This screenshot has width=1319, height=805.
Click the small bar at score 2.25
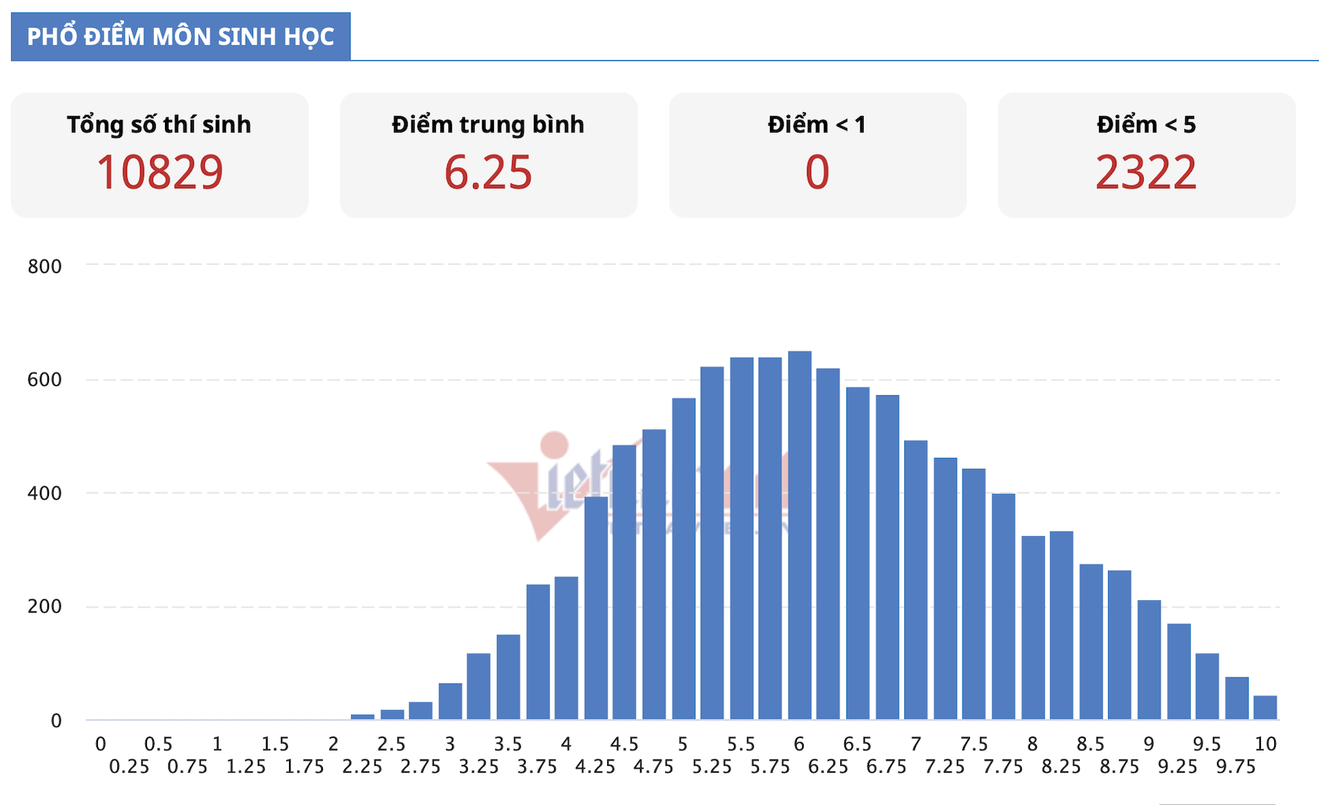click(x=363, y=717)
